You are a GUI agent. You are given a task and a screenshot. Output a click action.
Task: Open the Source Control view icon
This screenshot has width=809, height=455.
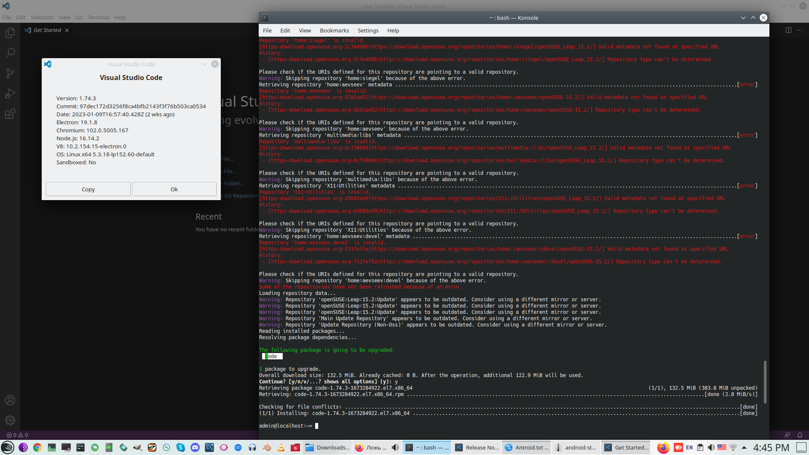10,73
